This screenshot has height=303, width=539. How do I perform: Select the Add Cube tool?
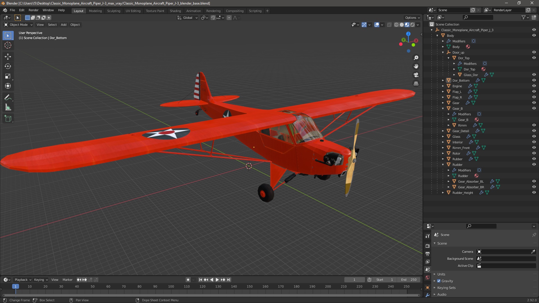8,119
